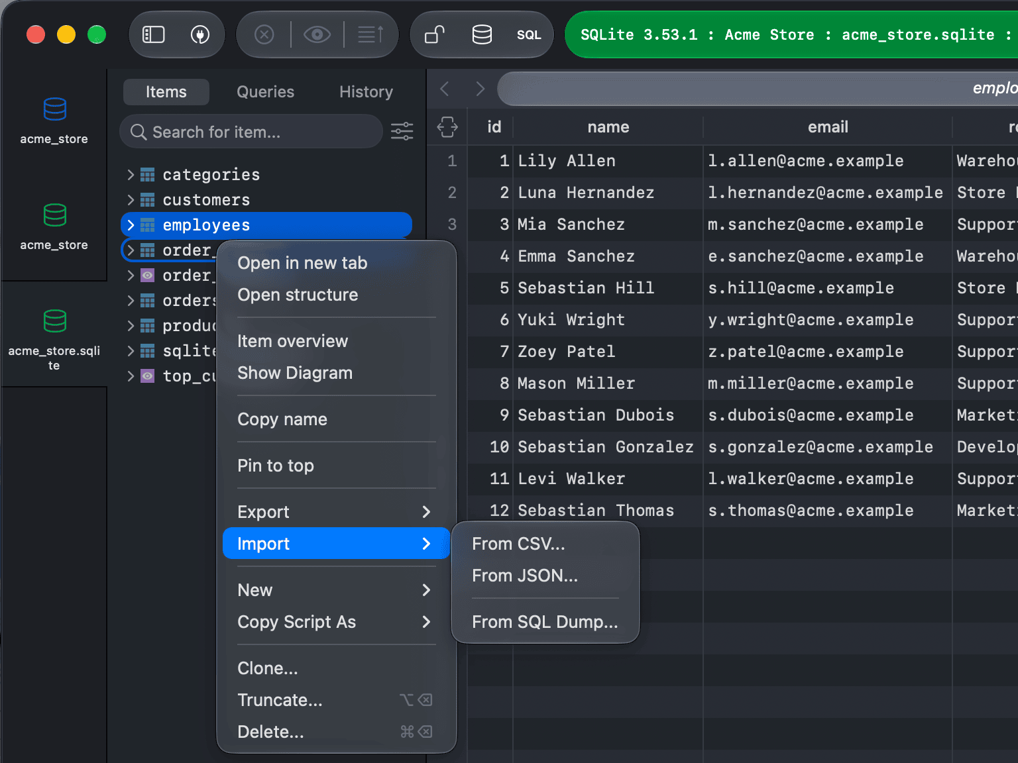This screenshot has width=1018, height=763.
Task: Click the email column header
Action: (x=828, y=127)
